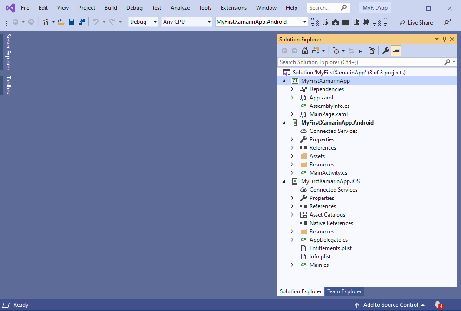
Task: Open the Android Device Manager icon
Action: coord(356,22)
